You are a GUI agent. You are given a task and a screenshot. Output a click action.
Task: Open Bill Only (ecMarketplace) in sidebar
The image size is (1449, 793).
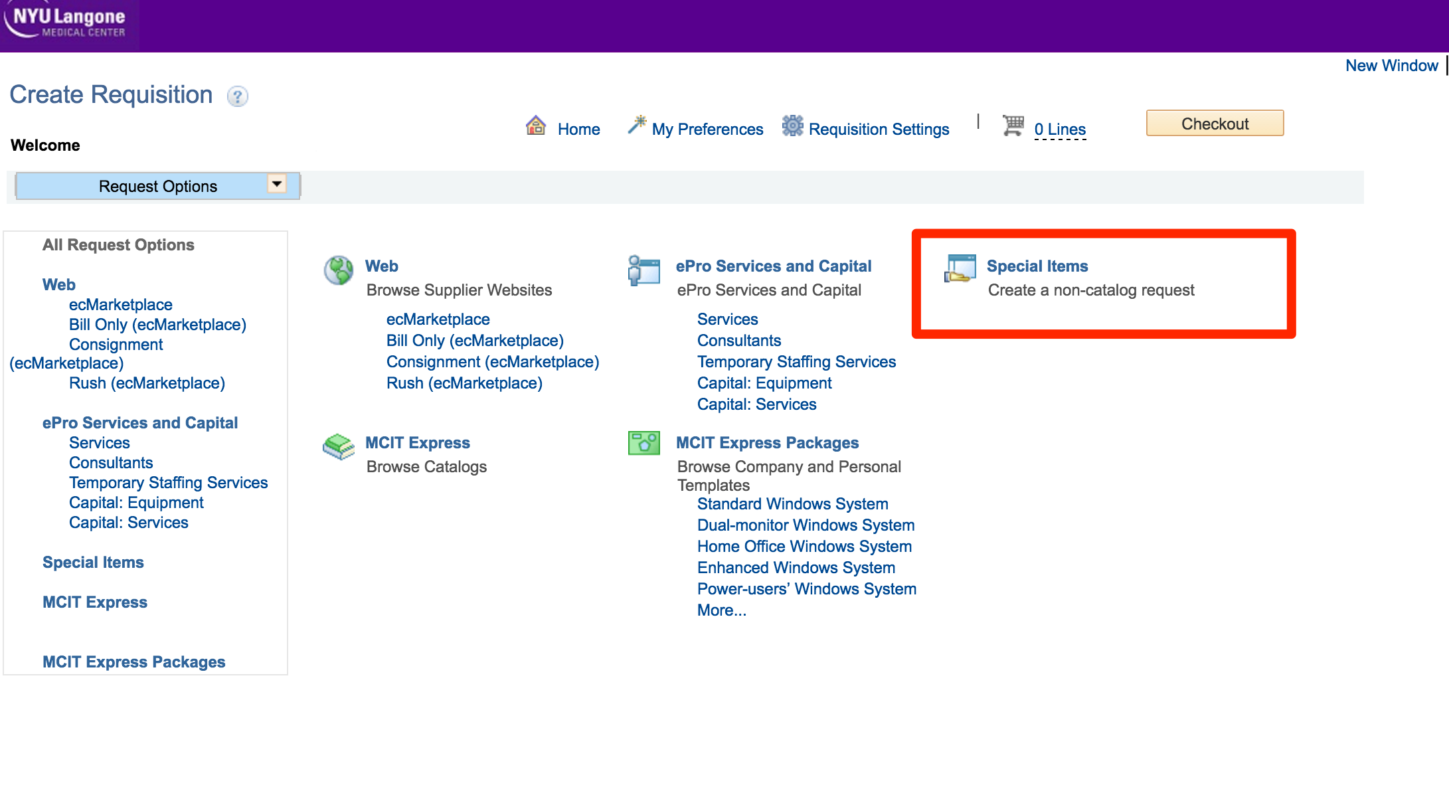[158, 325]
